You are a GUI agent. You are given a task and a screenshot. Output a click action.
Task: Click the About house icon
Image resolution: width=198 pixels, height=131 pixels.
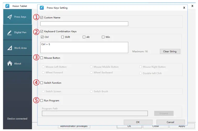pyautogui.click(x=10, y=63)
